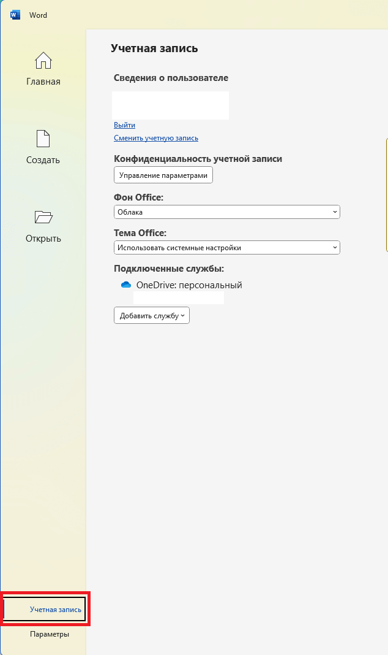Expand the Тема Office dropdown arrow
The height and width of the screenshot is (655, 388).
pyautogui.click(x=335, y=248)
